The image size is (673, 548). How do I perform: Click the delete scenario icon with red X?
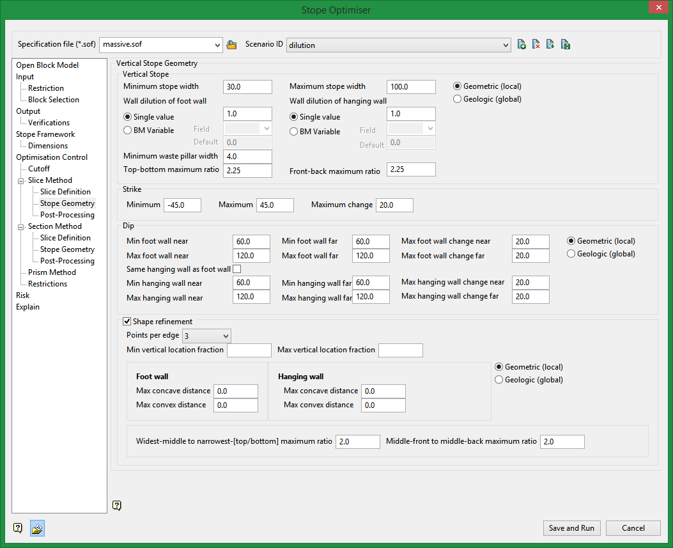536,45
